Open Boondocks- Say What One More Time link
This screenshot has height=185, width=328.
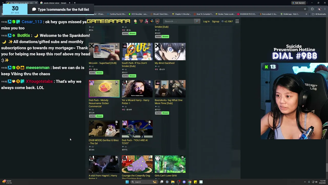coord(169,101)
